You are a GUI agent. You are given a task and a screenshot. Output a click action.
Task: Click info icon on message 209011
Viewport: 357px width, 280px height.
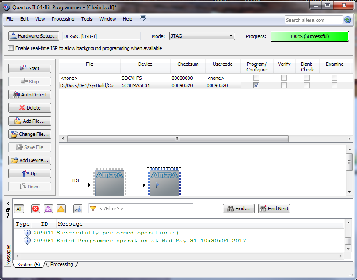(x=27, y=233)
